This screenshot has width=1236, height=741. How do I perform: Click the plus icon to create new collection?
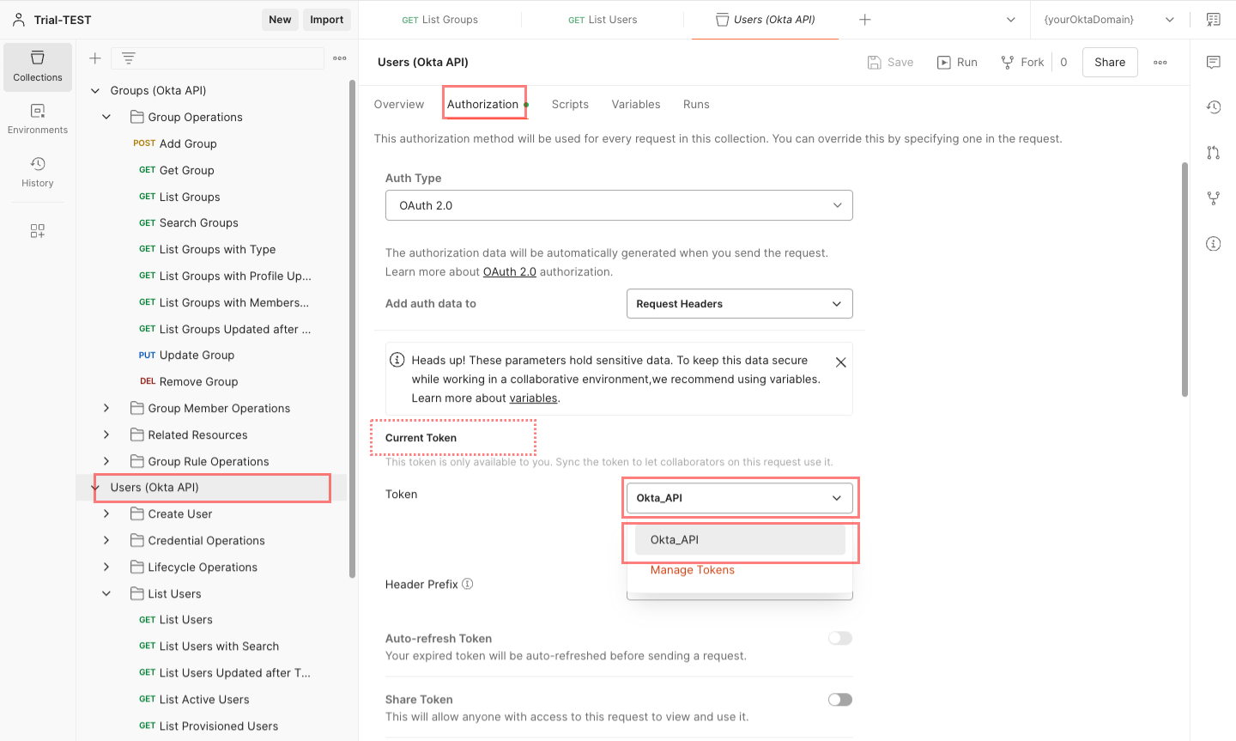coord(95,58)
